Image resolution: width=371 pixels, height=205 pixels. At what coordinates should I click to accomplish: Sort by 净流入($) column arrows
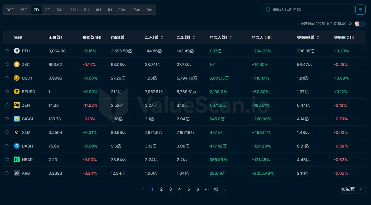pyautogui.click(x=231, y=37)
